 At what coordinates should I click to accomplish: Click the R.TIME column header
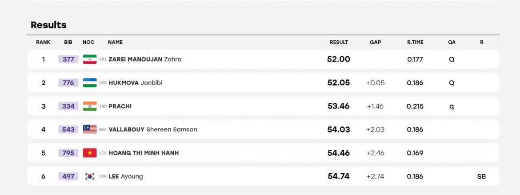415,42
